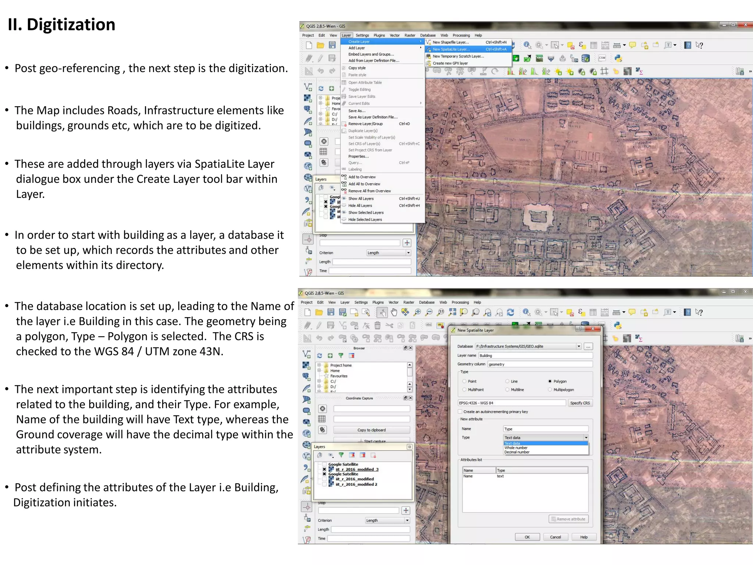Select Multipolygon geometry type radio button
The width and height of the screenshot is (753, 565).
pyautogui.click(x=550, y=390)
